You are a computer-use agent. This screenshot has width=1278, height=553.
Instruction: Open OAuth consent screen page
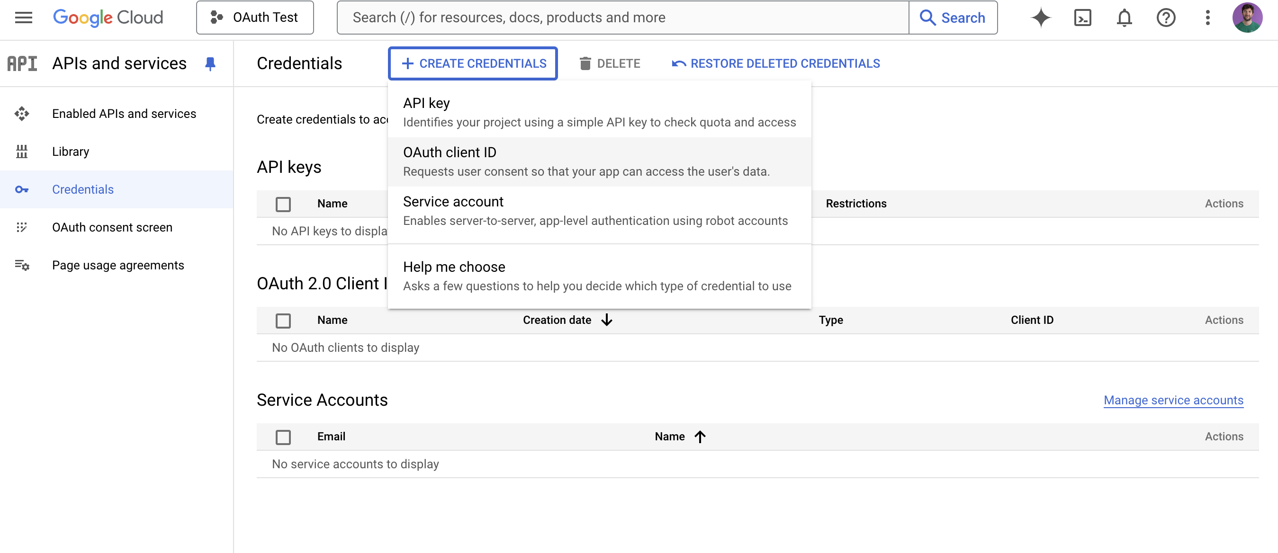click(x=112, y=227)
